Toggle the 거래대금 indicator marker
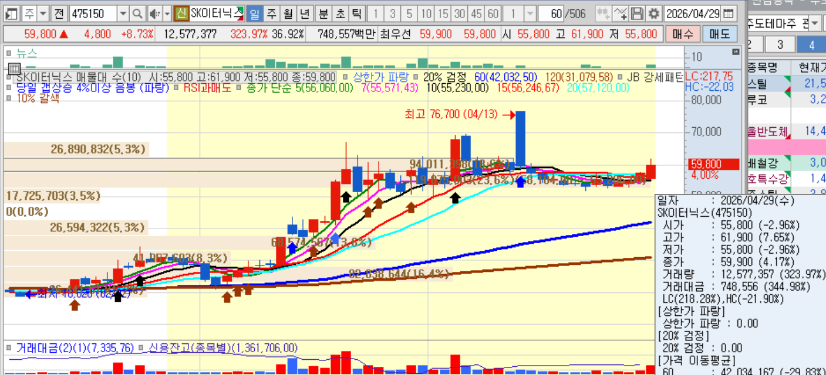The height and width of the screenshot is (375, 826). (x=9, y=347)
